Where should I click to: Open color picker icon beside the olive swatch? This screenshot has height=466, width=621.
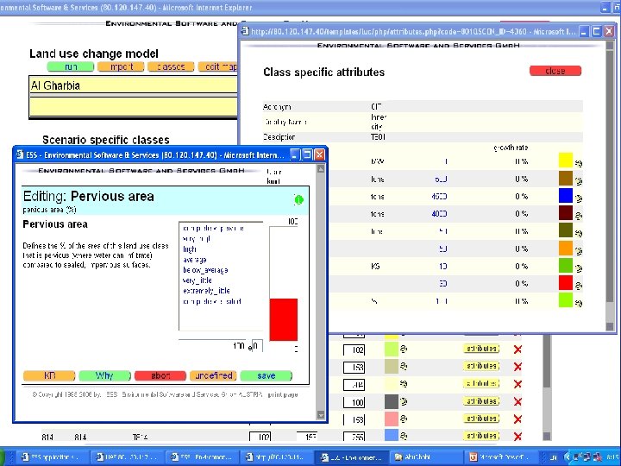point(578,233)
